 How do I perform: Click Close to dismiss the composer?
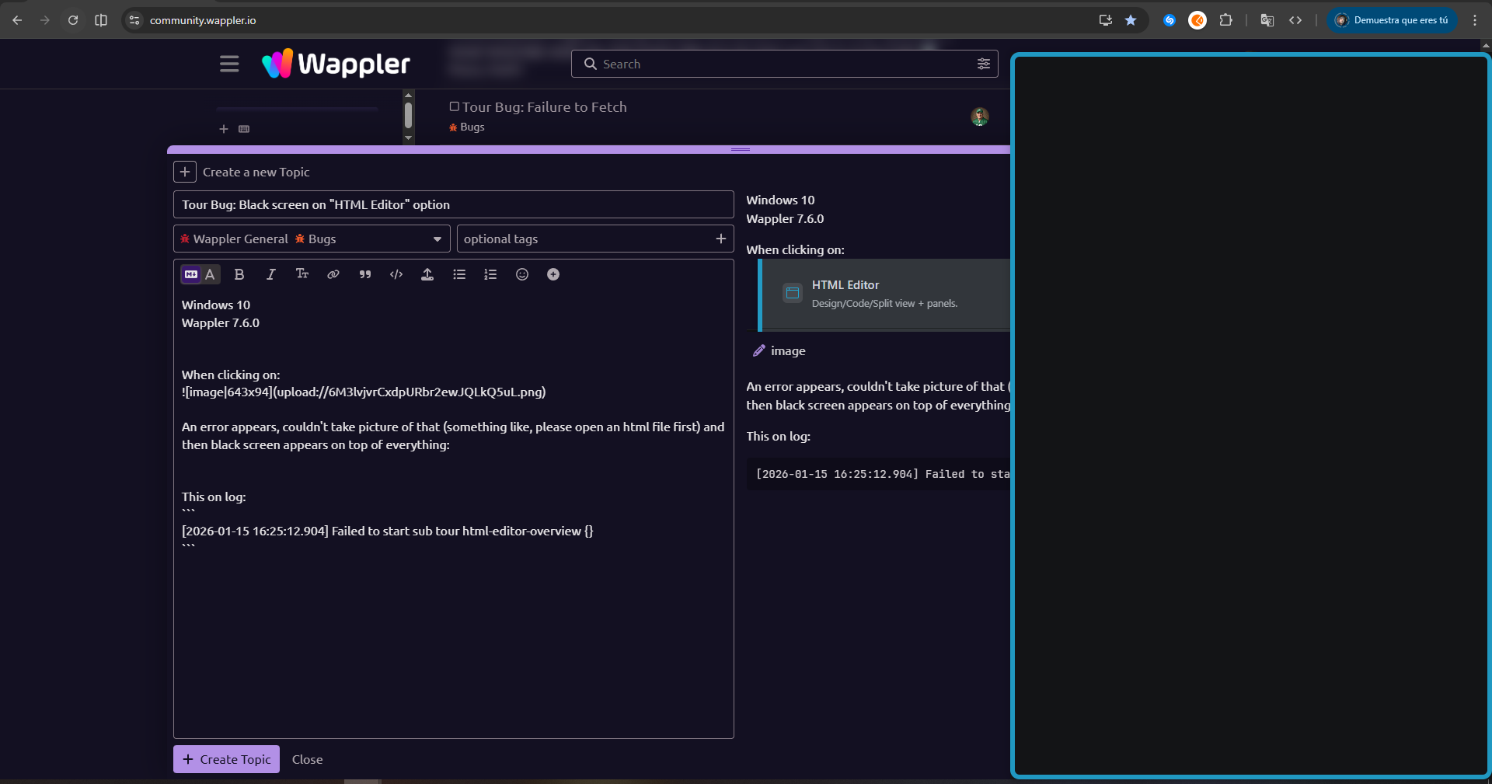(x=307, y=759)
